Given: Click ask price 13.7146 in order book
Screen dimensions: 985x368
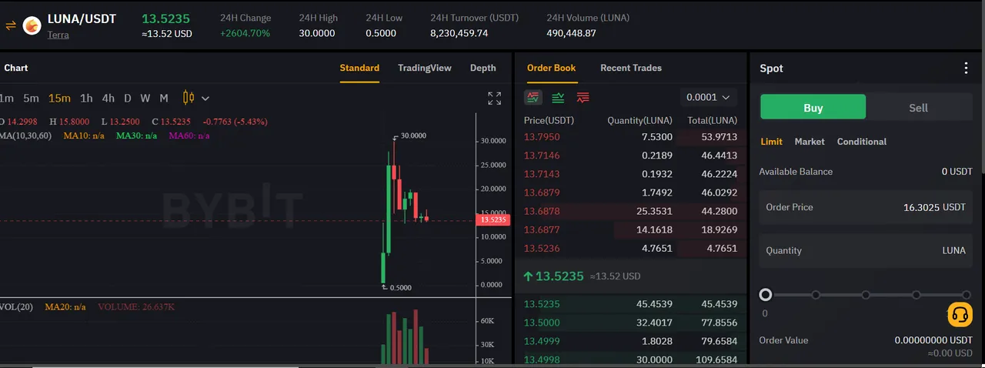Looking at the screenshot, I should pos(542,156).
